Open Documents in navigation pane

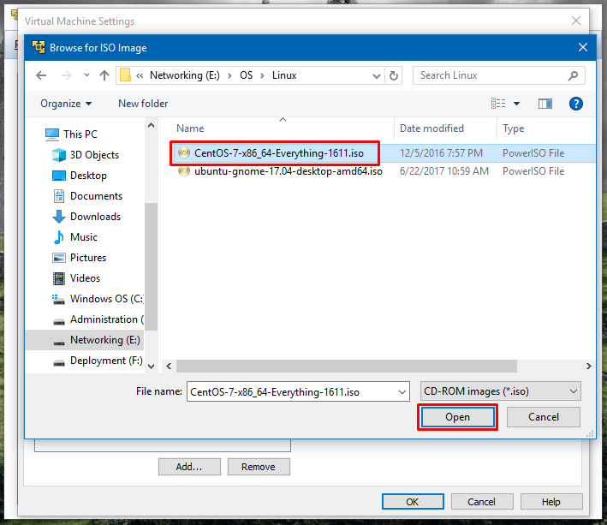coord(96,196)
